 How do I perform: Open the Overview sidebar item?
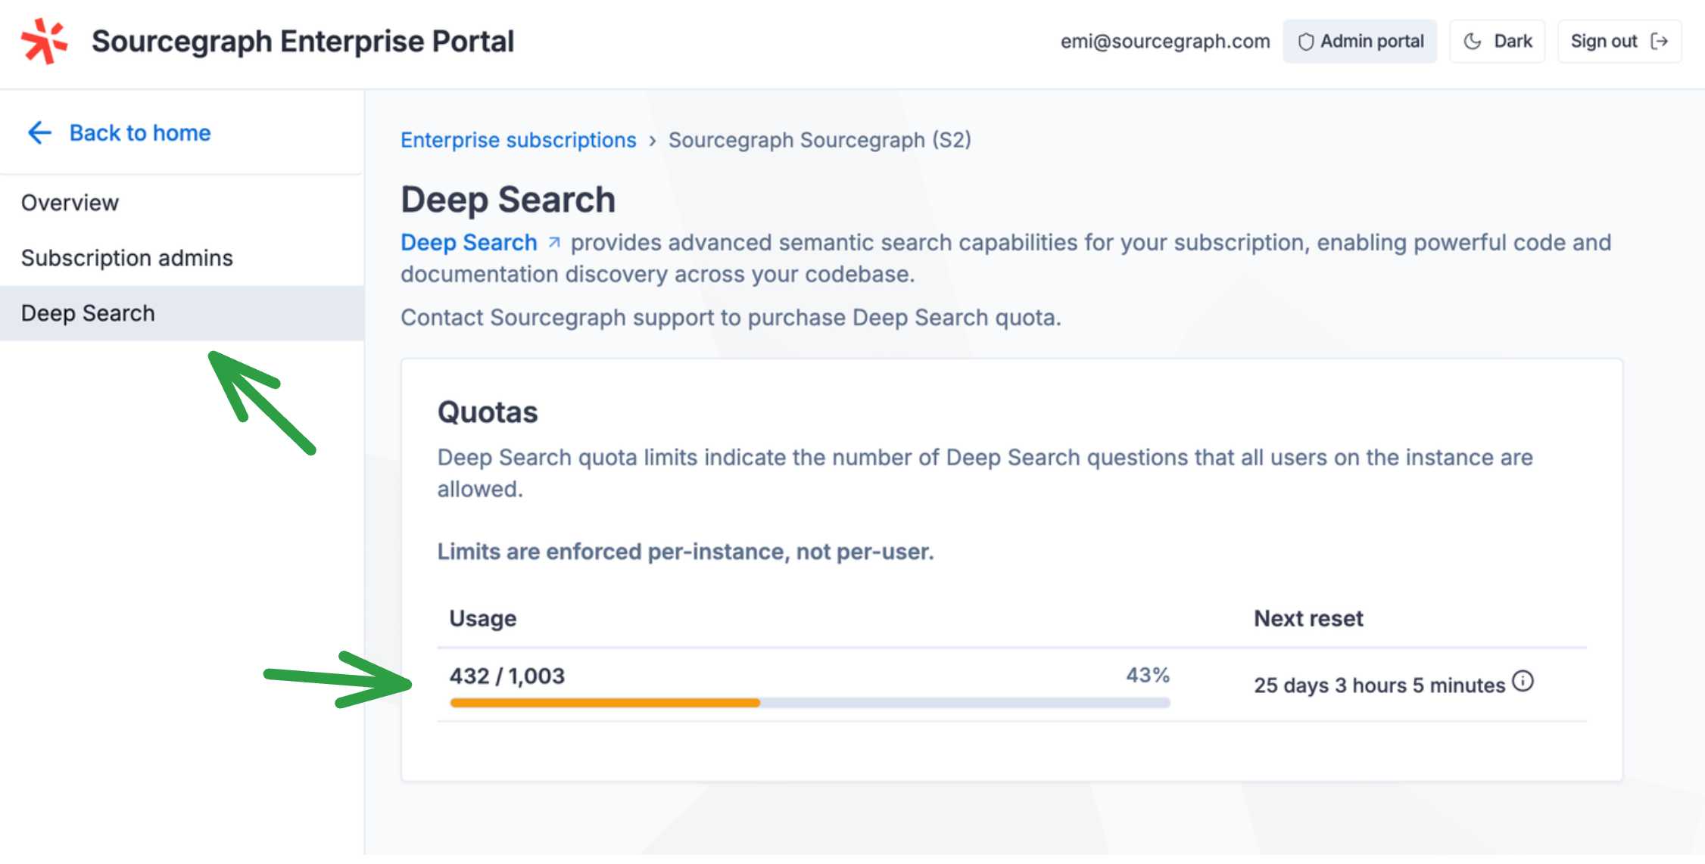click(x=70, y=203)
